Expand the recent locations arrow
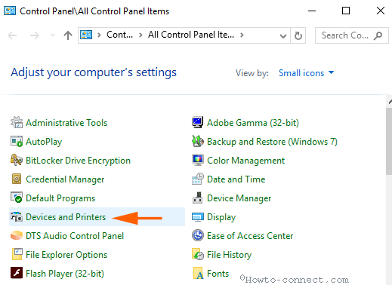Image resolution: width=392 pixels, height=285 pixels. tap(52, 35)
